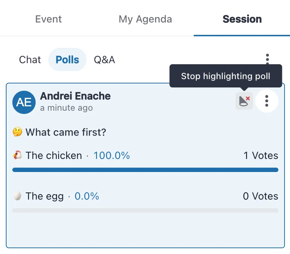The image size is (290, 254).
Task: Click the egg empty progress bar
Action: 145,210
